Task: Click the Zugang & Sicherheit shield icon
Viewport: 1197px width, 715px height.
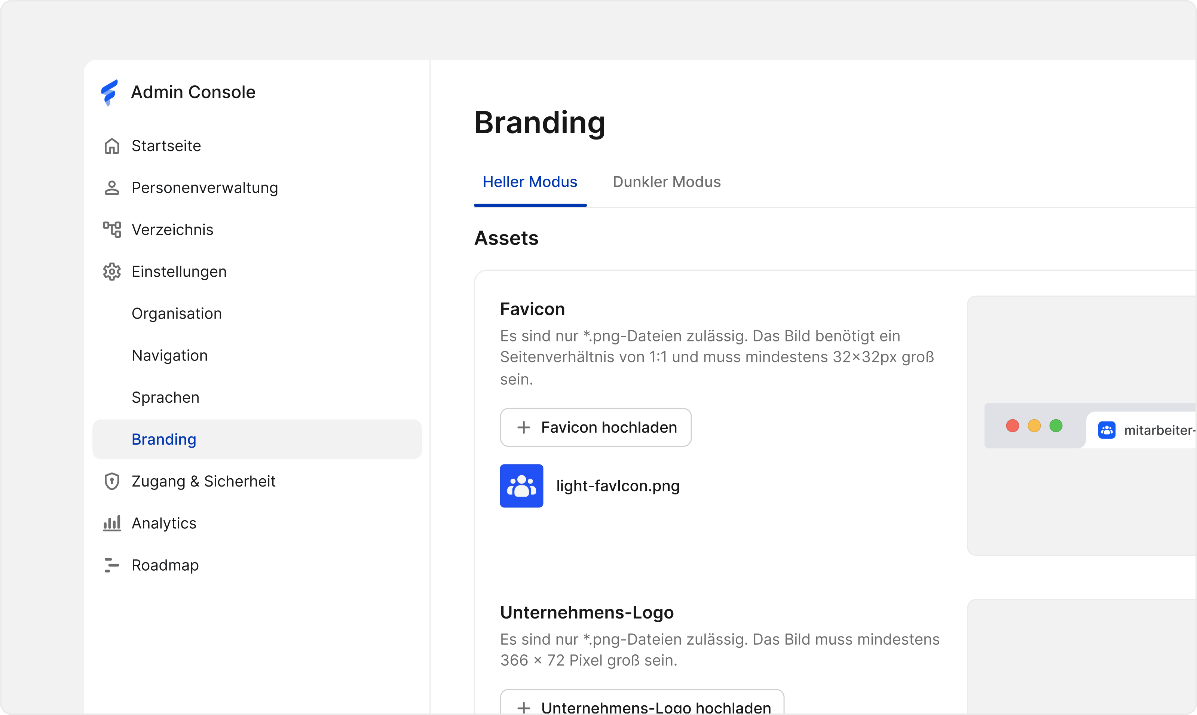Action: pyautogui.click(x=112, y=481)
